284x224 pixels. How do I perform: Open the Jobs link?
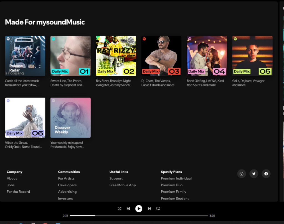coord(11,185)
